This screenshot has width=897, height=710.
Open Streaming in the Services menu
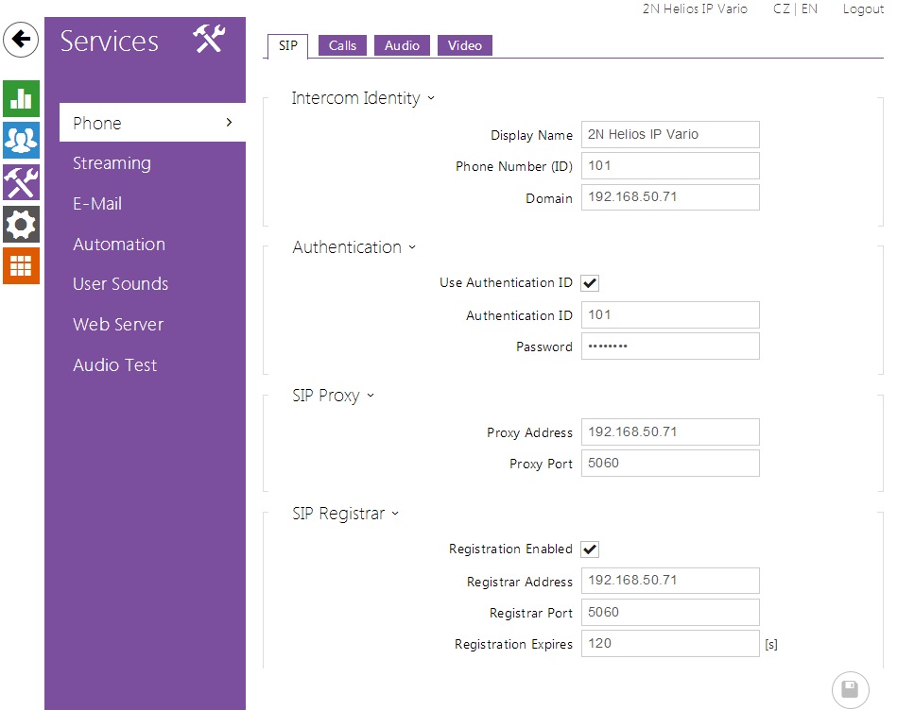(x=112, y=163)
